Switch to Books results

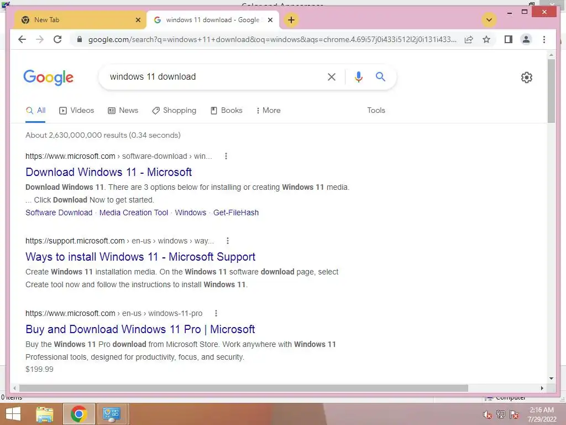(226, 111)
